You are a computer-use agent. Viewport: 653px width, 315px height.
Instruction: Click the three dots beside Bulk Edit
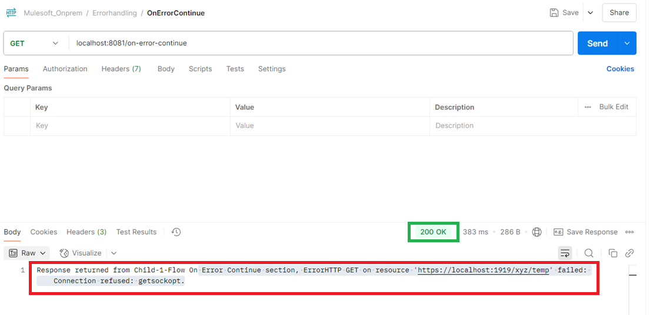[588, 107]
